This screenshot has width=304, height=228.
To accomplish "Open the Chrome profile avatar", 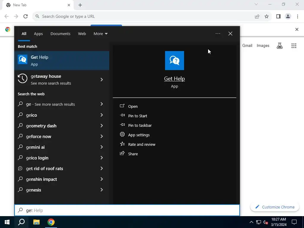I will (288, 17).
